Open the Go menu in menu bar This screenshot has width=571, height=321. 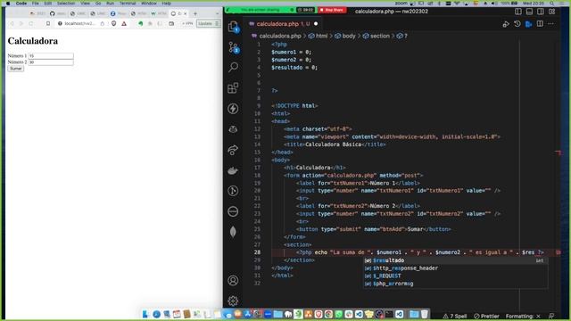(98, 3)
